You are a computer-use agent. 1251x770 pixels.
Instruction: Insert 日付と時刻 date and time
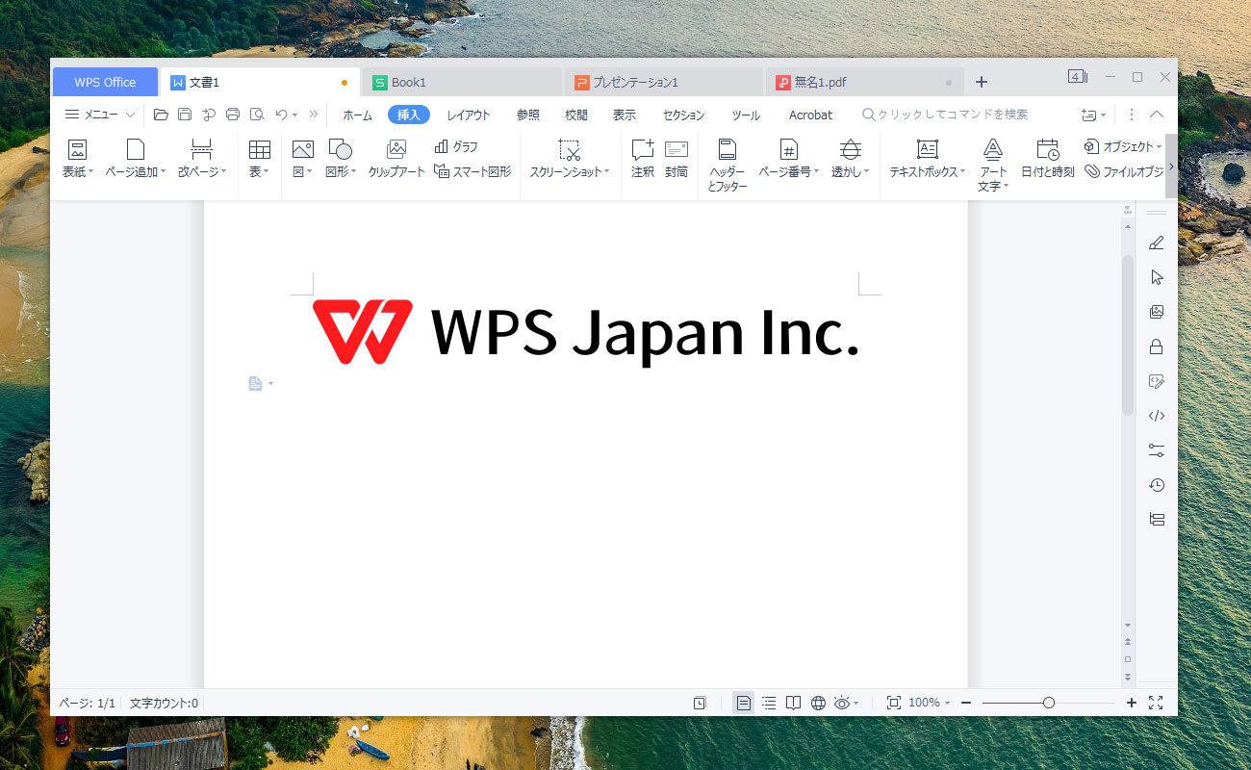(x=1048, y=159)
